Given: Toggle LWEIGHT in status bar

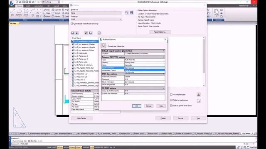Looking at the screenshot, I should pos(86,147).
